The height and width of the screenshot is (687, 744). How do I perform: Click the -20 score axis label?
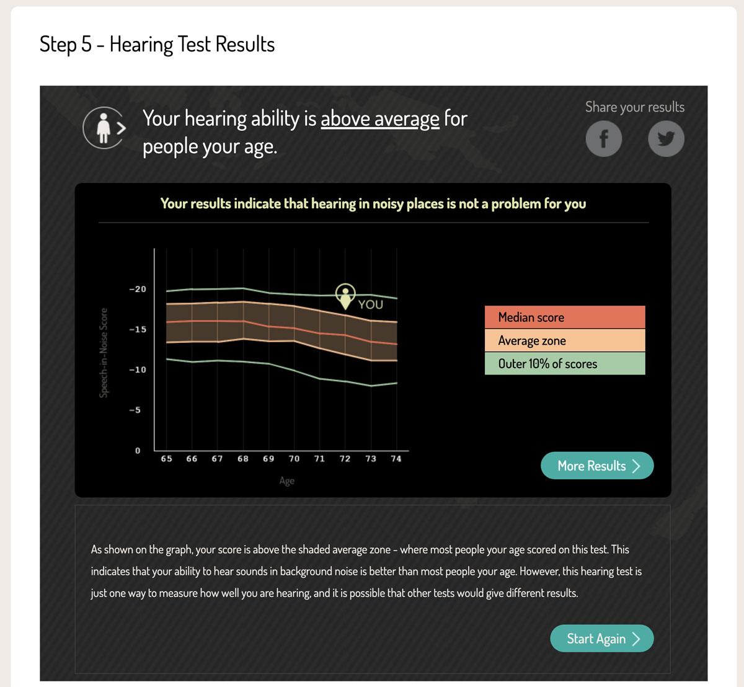tap(138, 289)
